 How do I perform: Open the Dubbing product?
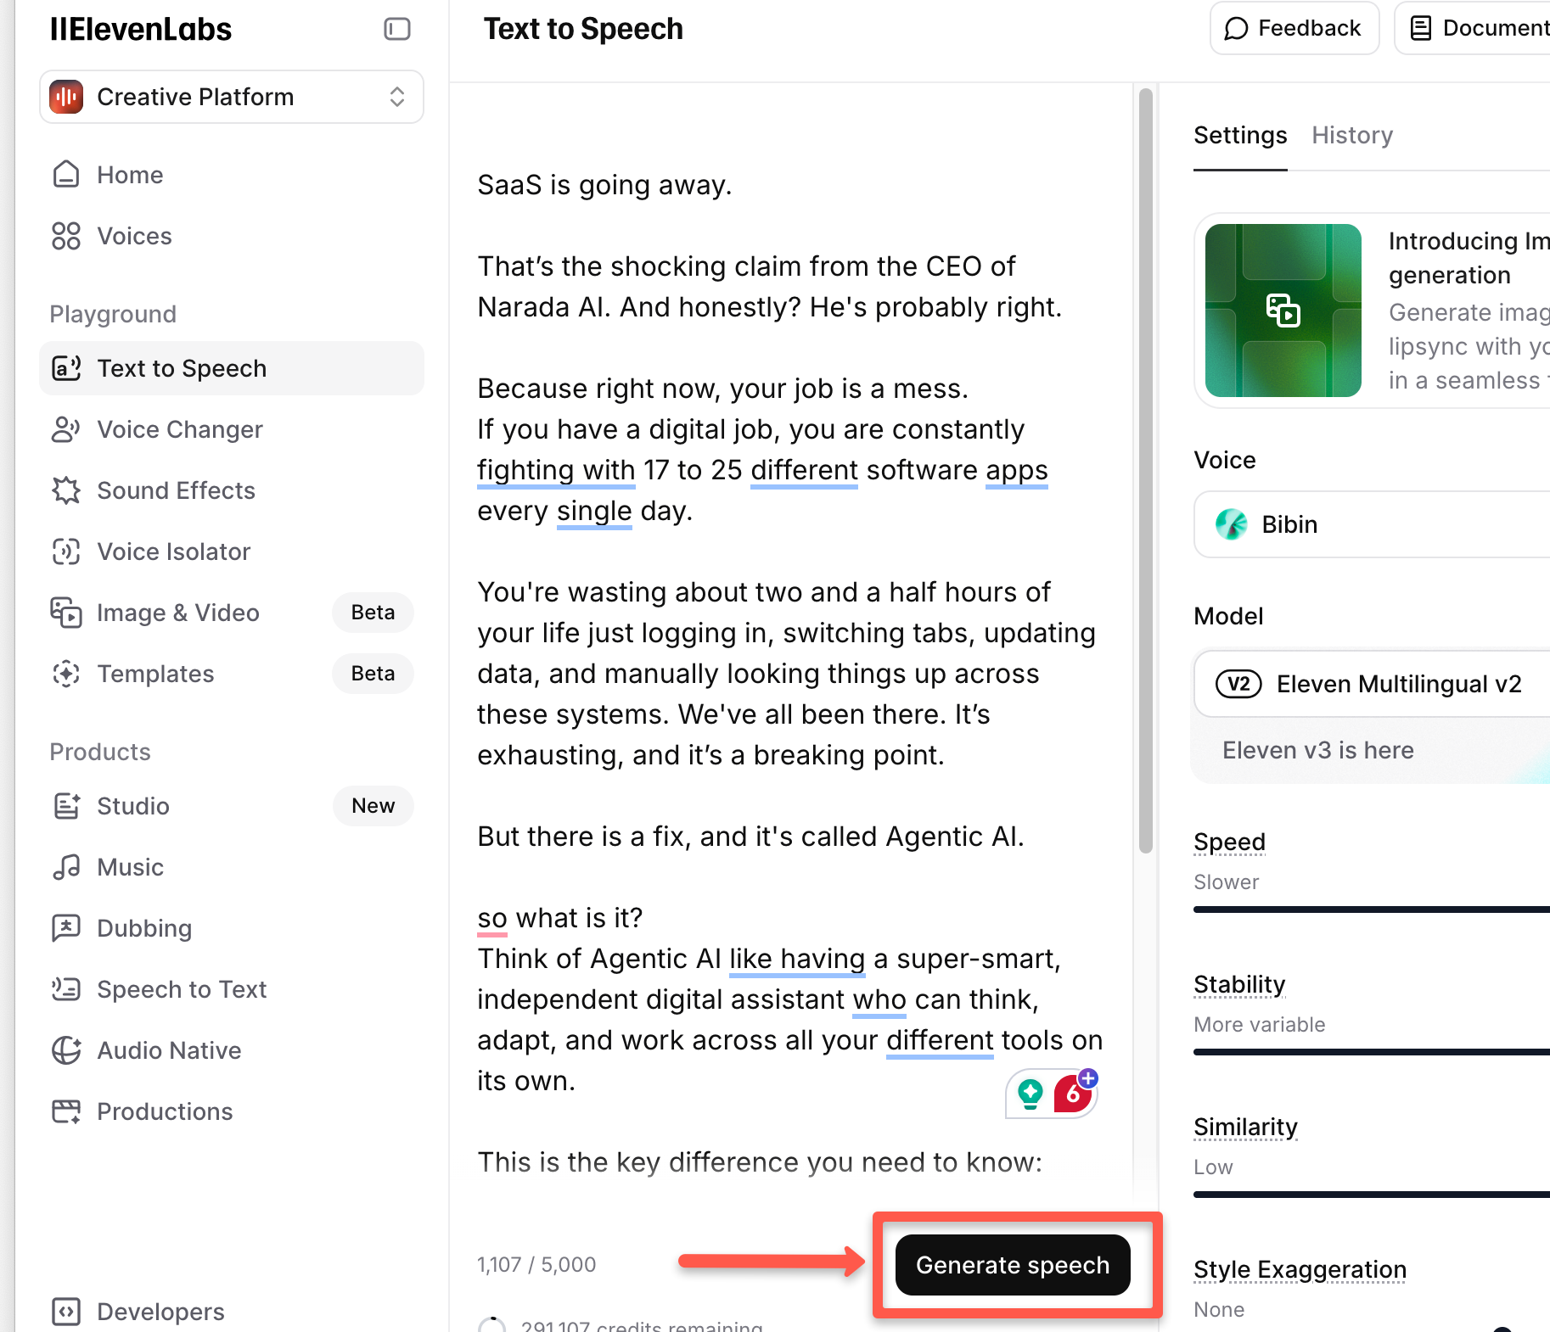[144, 927]
